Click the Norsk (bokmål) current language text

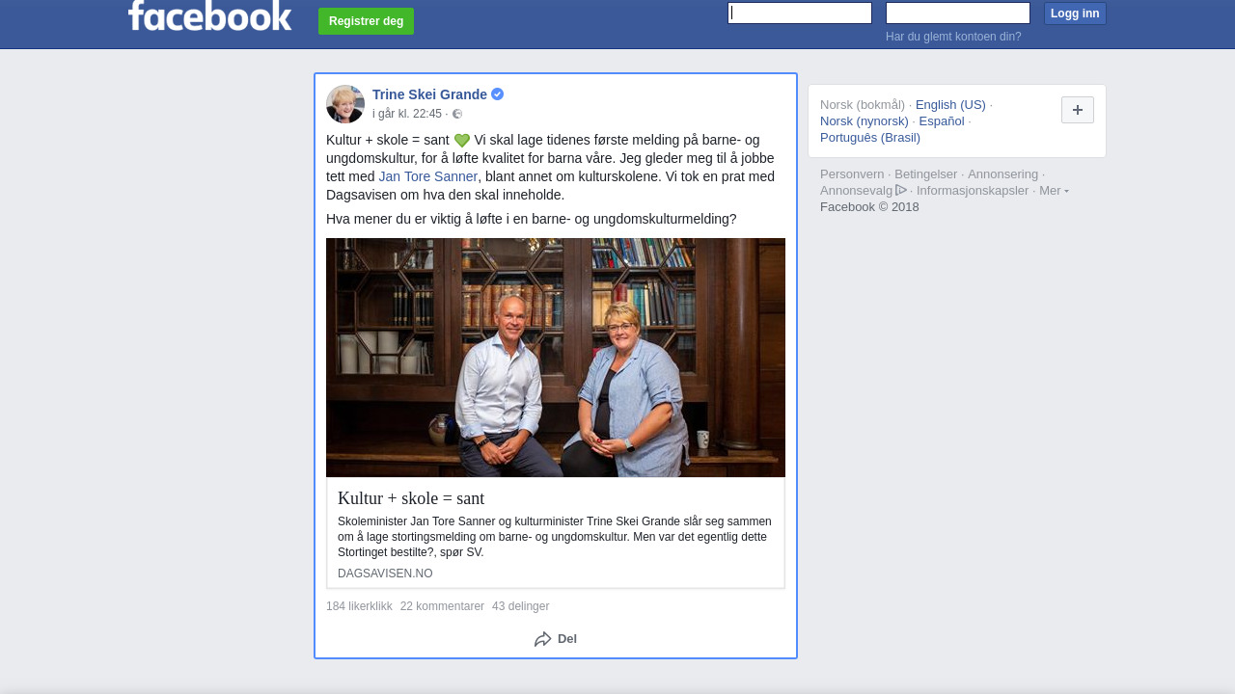[863, 105]
